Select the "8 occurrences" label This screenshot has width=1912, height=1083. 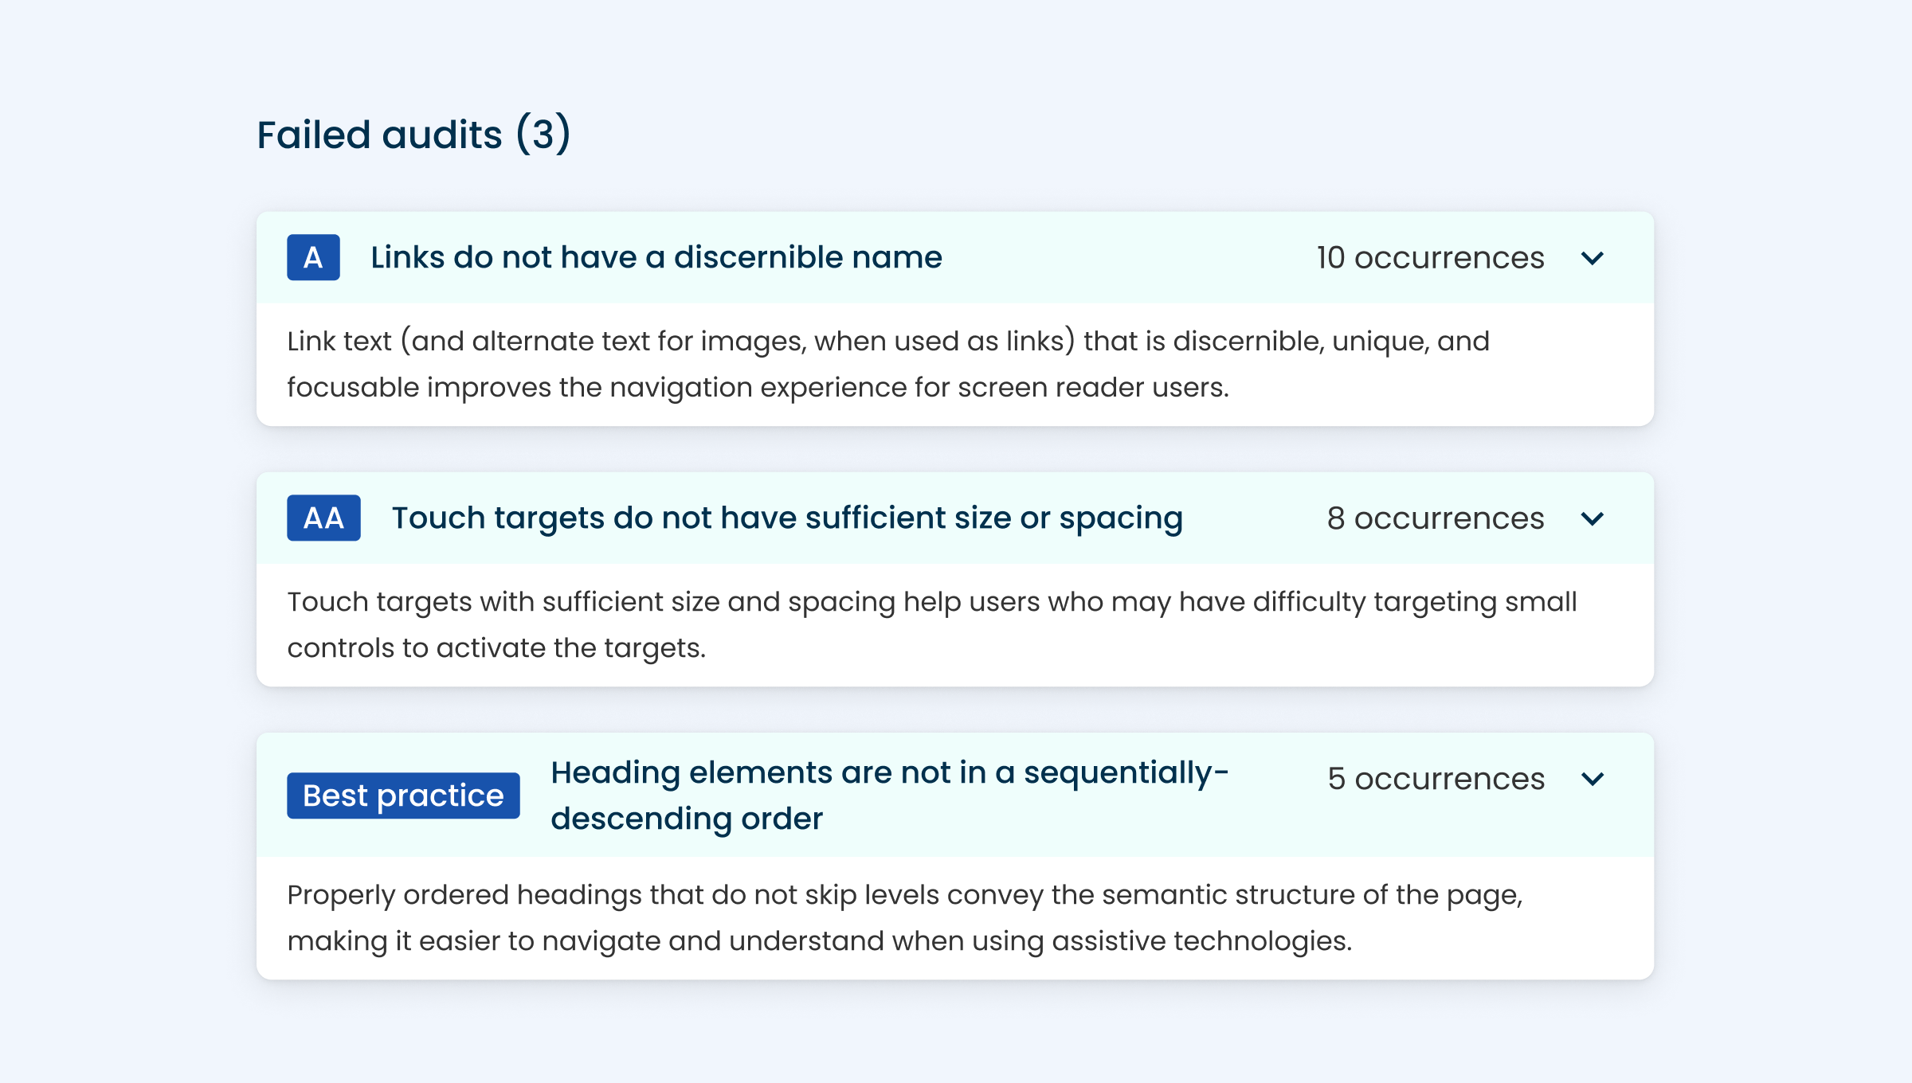coord(1432,518)
